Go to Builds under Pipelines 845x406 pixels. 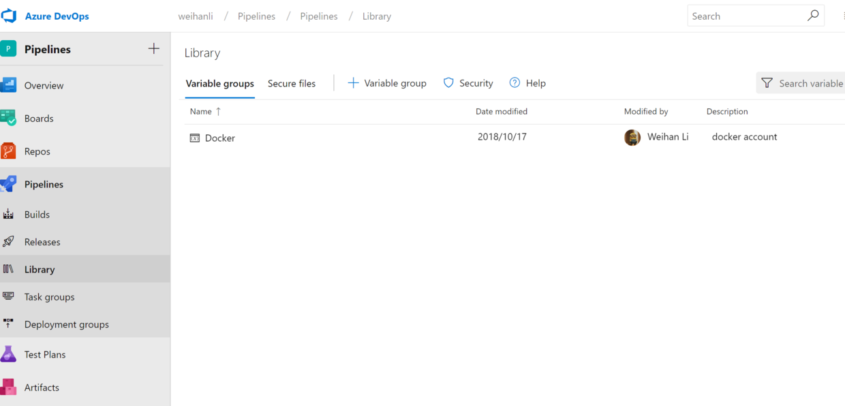tap(37, 215)
